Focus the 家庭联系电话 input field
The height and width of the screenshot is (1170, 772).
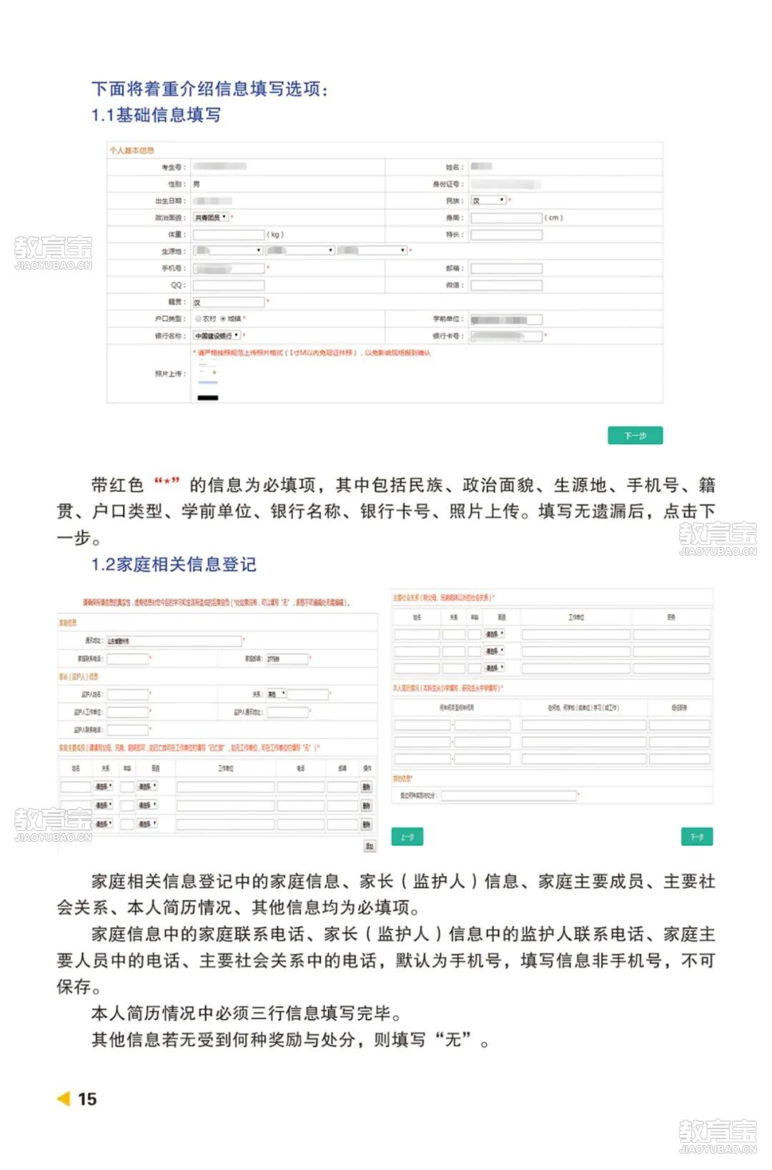click(x=127, y=659)
